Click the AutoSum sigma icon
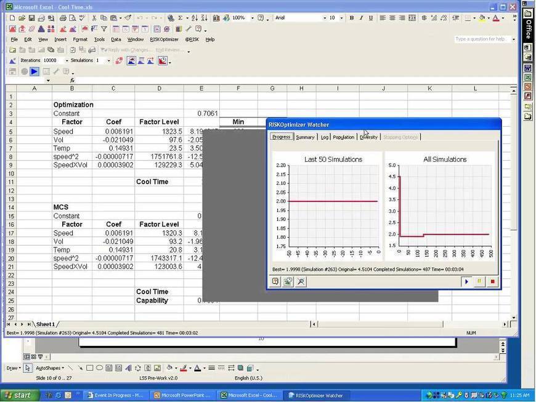 [181, 18]
